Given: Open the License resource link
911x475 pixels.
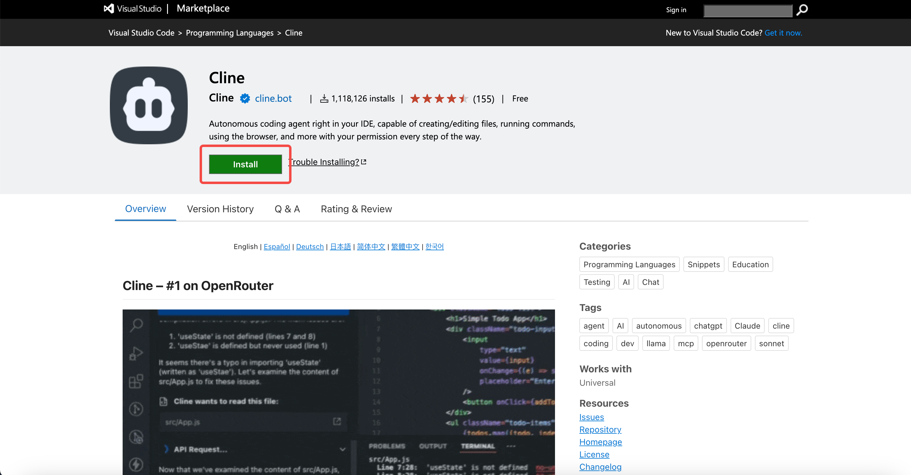Looking at the screenshot, I should pyautogui.click(x=594, y=454).
